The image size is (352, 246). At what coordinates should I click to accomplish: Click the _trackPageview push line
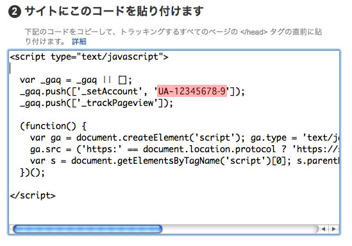(97, 103)
